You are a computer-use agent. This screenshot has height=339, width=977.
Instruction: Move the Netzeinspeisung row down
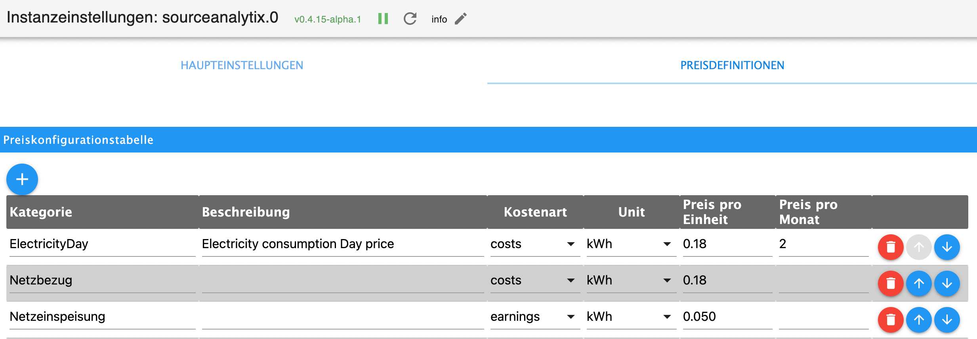[946, 320]
